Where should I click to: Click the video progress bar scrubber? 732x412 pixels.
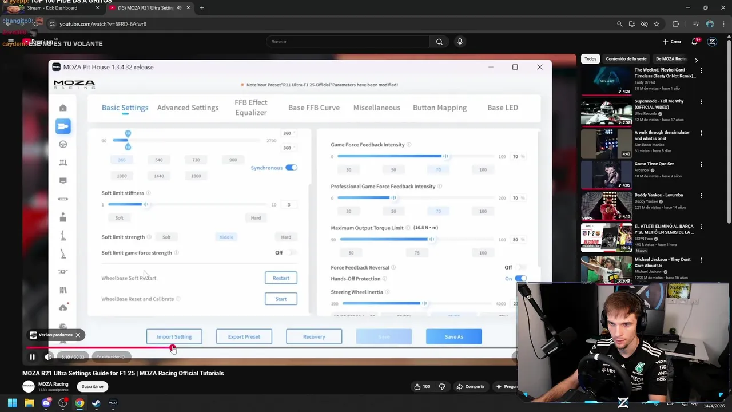(173, 348)
